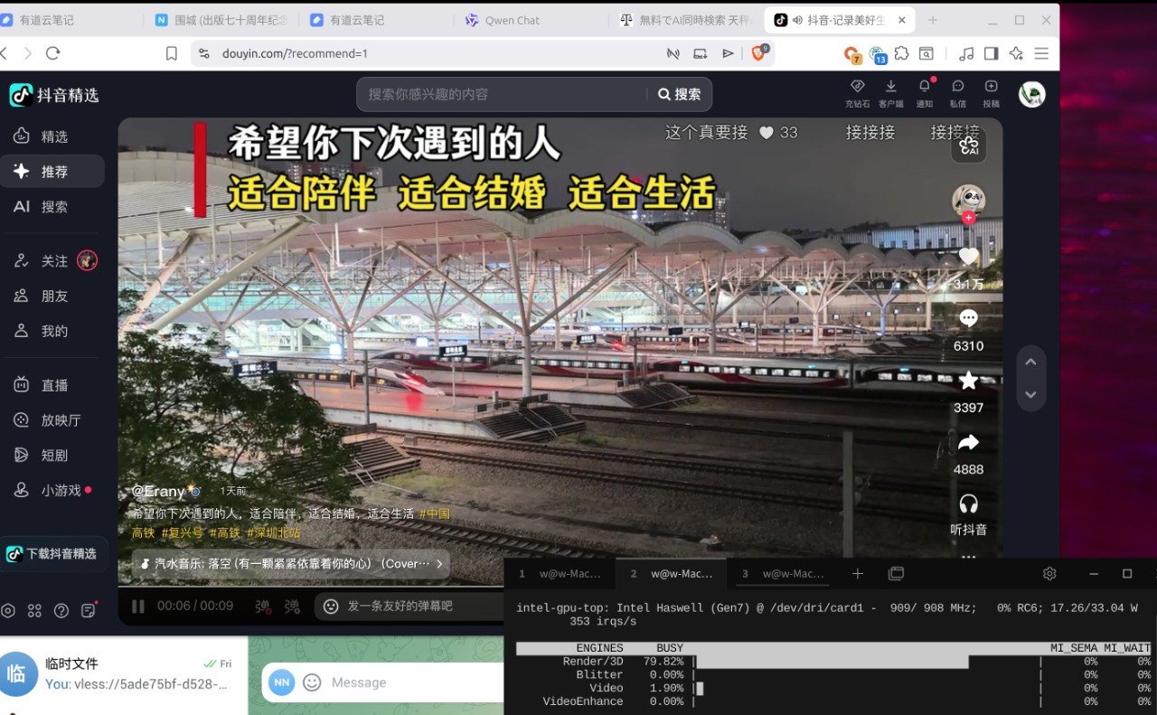Collapse to previous video with up chevron
The width and height of the screenshot is (1157, 715).
point(1030,360)
